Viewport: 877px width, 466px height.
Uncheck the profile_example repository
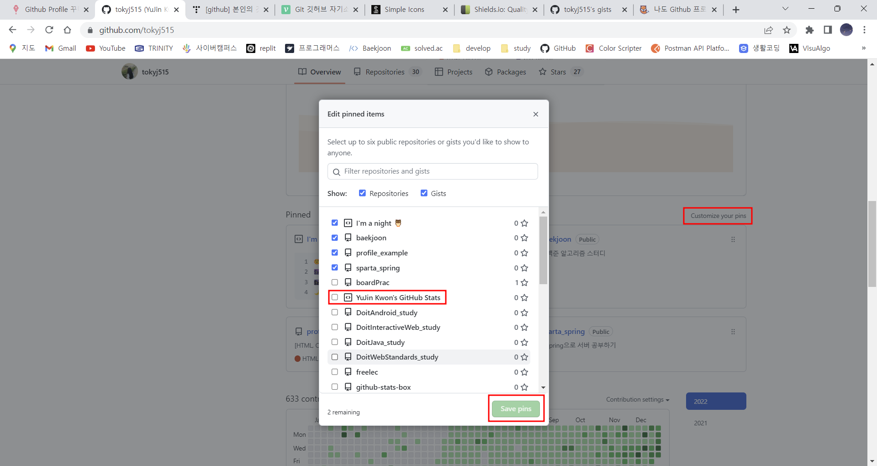pos(335,253)
